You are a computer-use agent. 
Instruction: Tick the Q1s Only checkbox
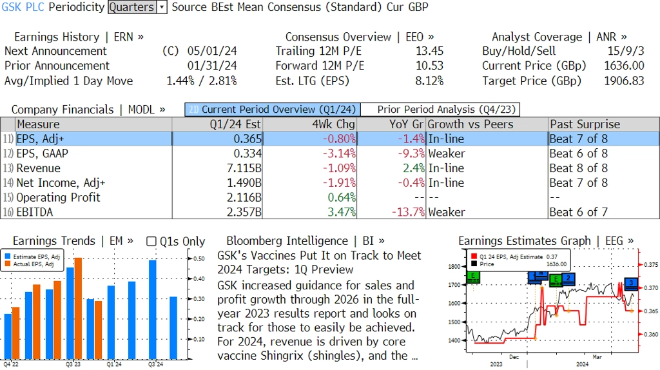151,241
